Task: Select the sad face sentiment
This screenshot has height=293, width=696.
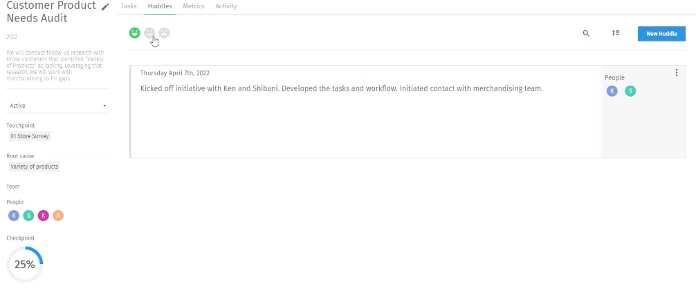Action: tap(164, 32)
